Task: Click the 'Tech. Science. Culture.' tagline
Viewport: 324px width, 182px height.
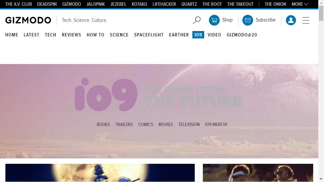Action: point(84,20)
